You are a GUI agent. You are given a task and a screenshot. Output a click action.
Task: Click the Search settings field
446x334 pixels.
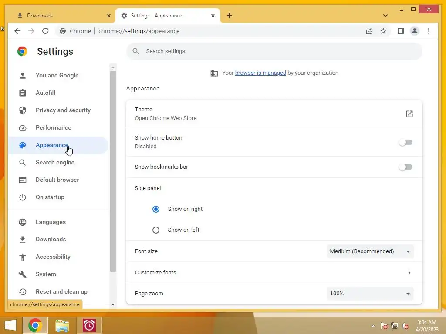[274, 51]
